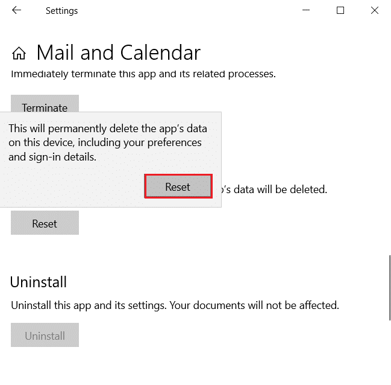The height and width of the screenshot is (385, 391).
Task: Click text 'data will be deleted.'
Action: pos(280,189)
